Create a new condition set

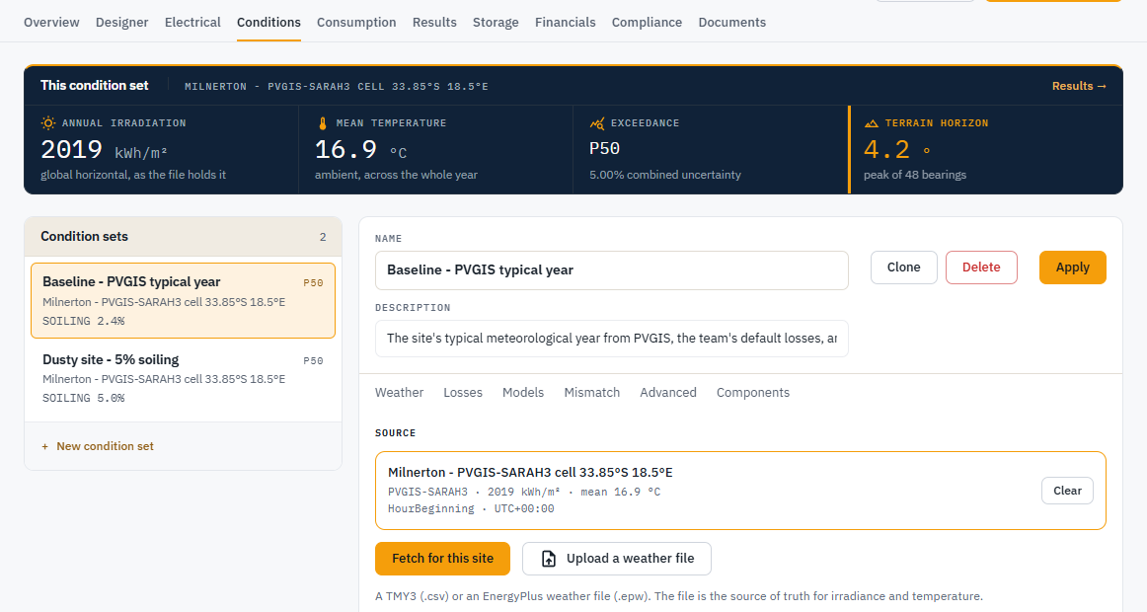[x=98, y=446]
